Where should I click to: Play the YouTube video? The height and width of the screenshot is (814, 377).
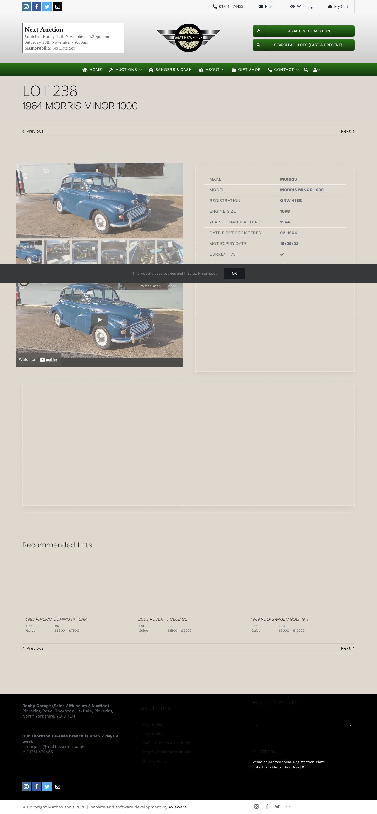point(99,320)
